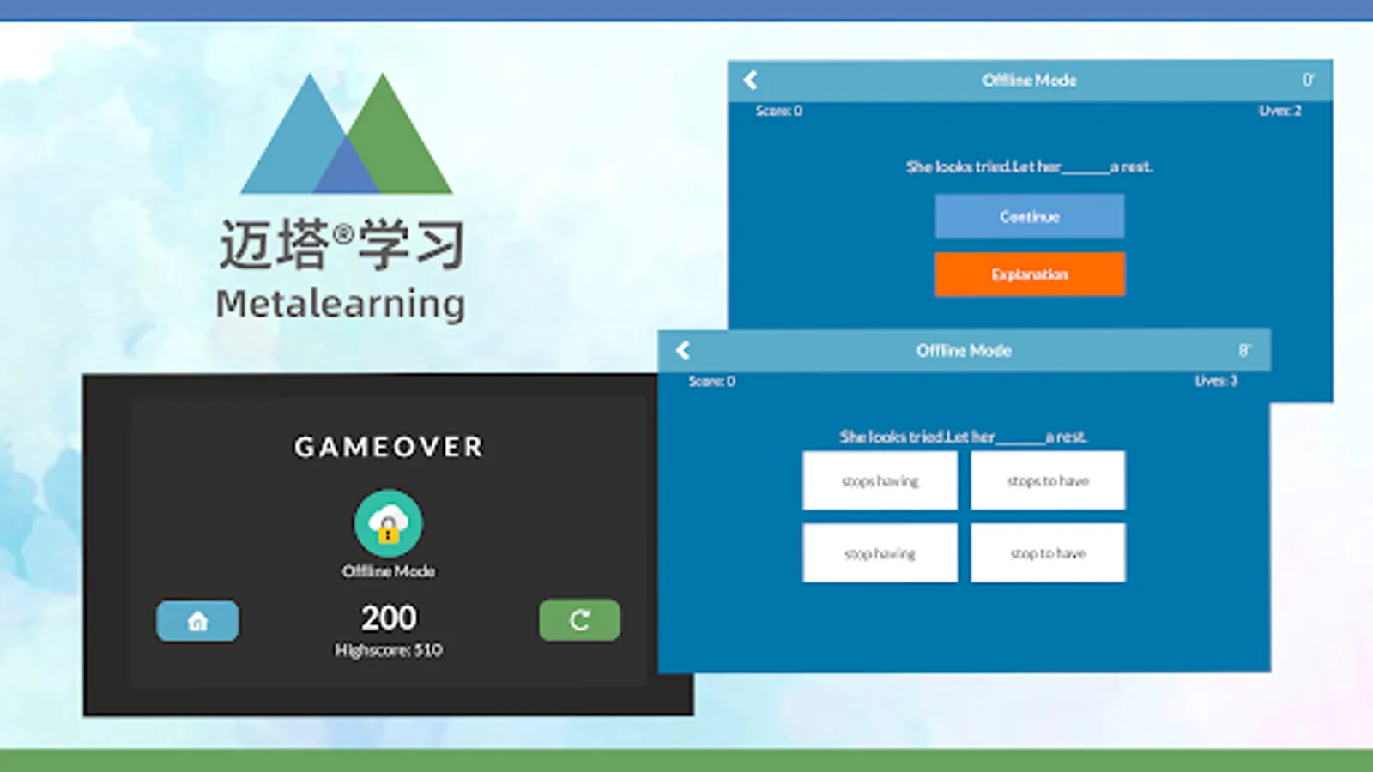Screen dimensions: 1373x772
Task: Click the "Score: 0" label in the lower window
Action: [x=712, y=381]
